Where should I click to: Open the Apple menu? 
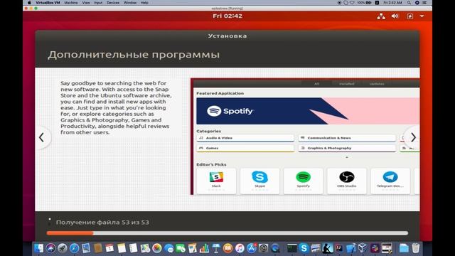(x=29, y=3)
